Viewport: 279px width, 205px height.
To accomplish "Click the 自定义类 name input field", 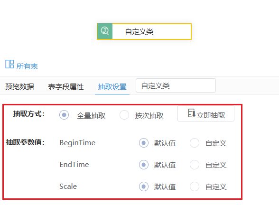I will pos(176,85).
